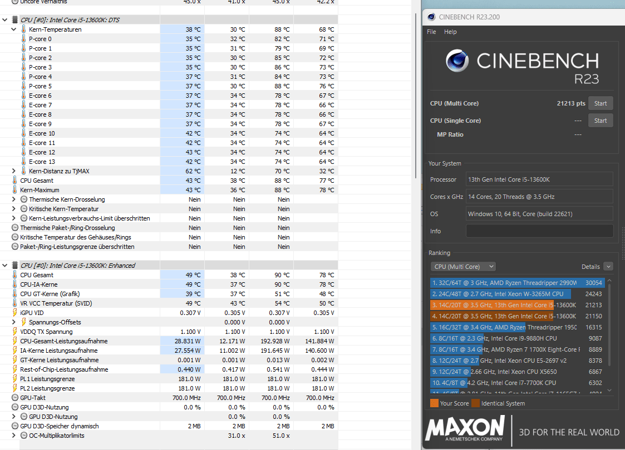The image size is (625, 450).
Task: Click the OS field showing Windows 10
Action: point(539,214)
